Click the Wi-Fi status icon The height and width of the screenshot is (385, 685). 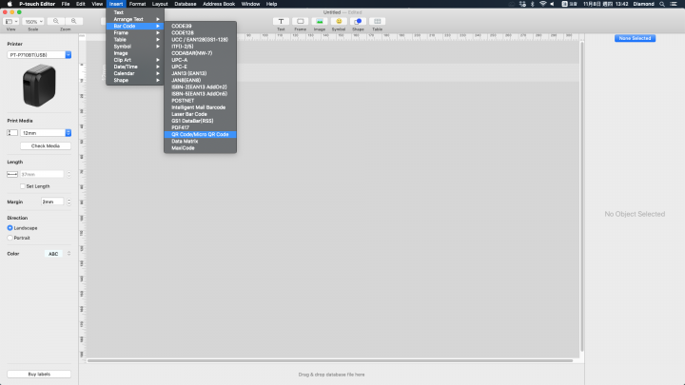pyautogui.click(x=542, y=4)
